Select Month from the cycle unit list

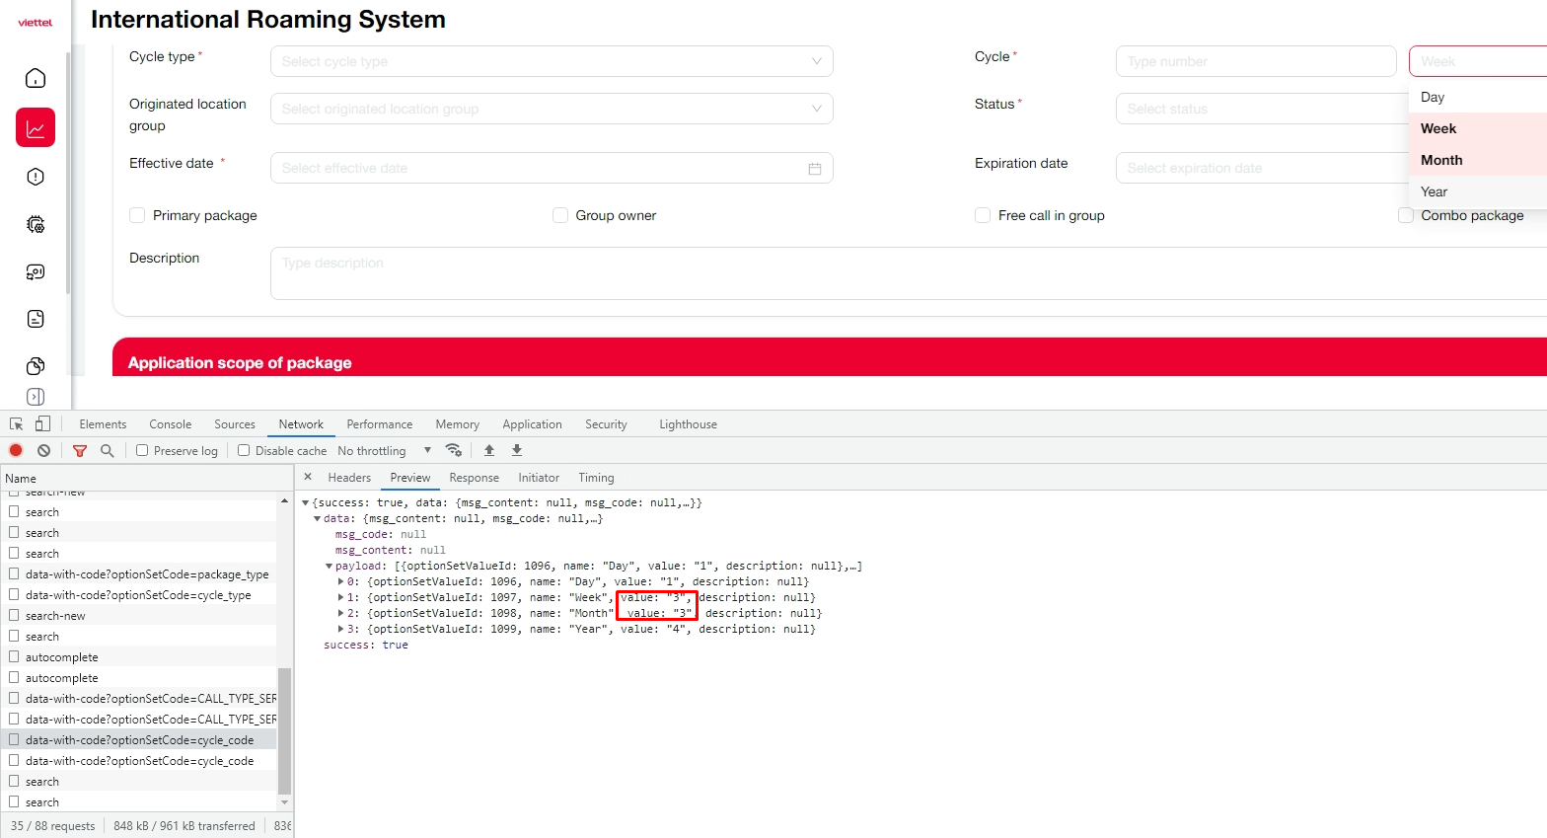point(1441,160)
